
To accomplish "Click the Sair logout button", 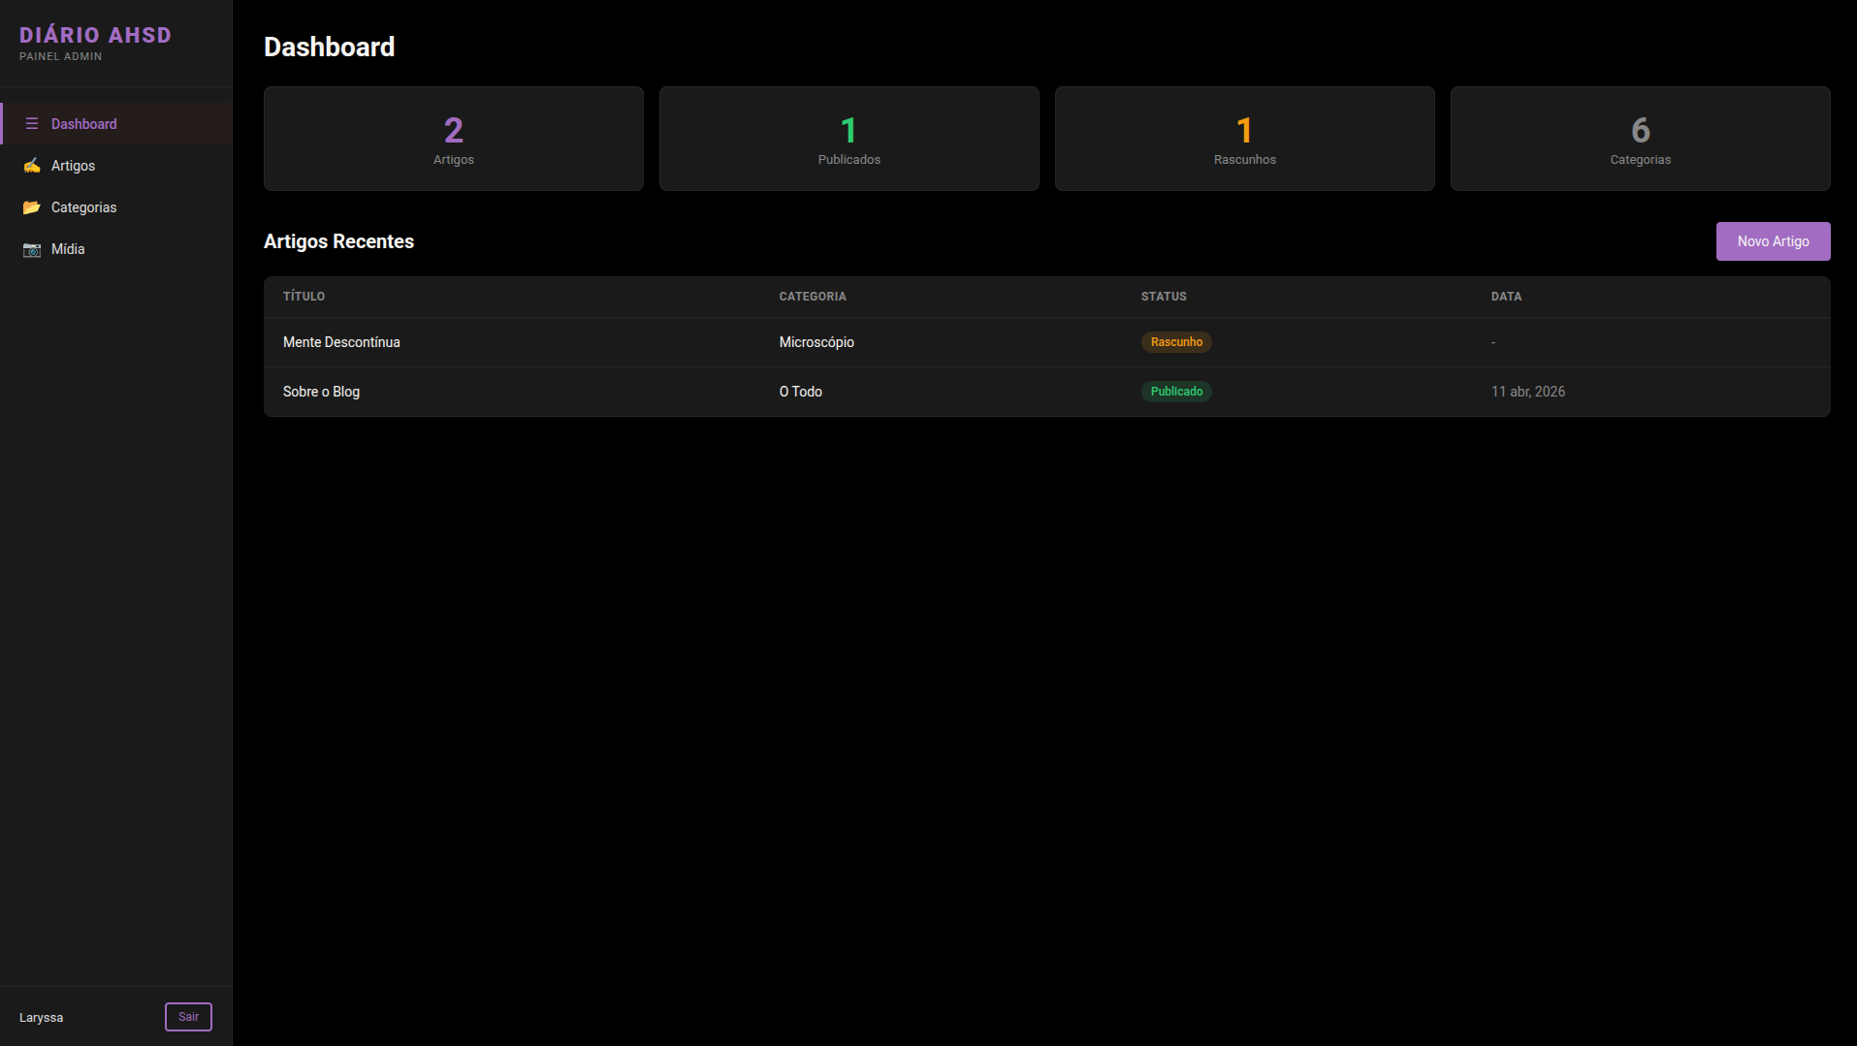I will coord(188,1017).
